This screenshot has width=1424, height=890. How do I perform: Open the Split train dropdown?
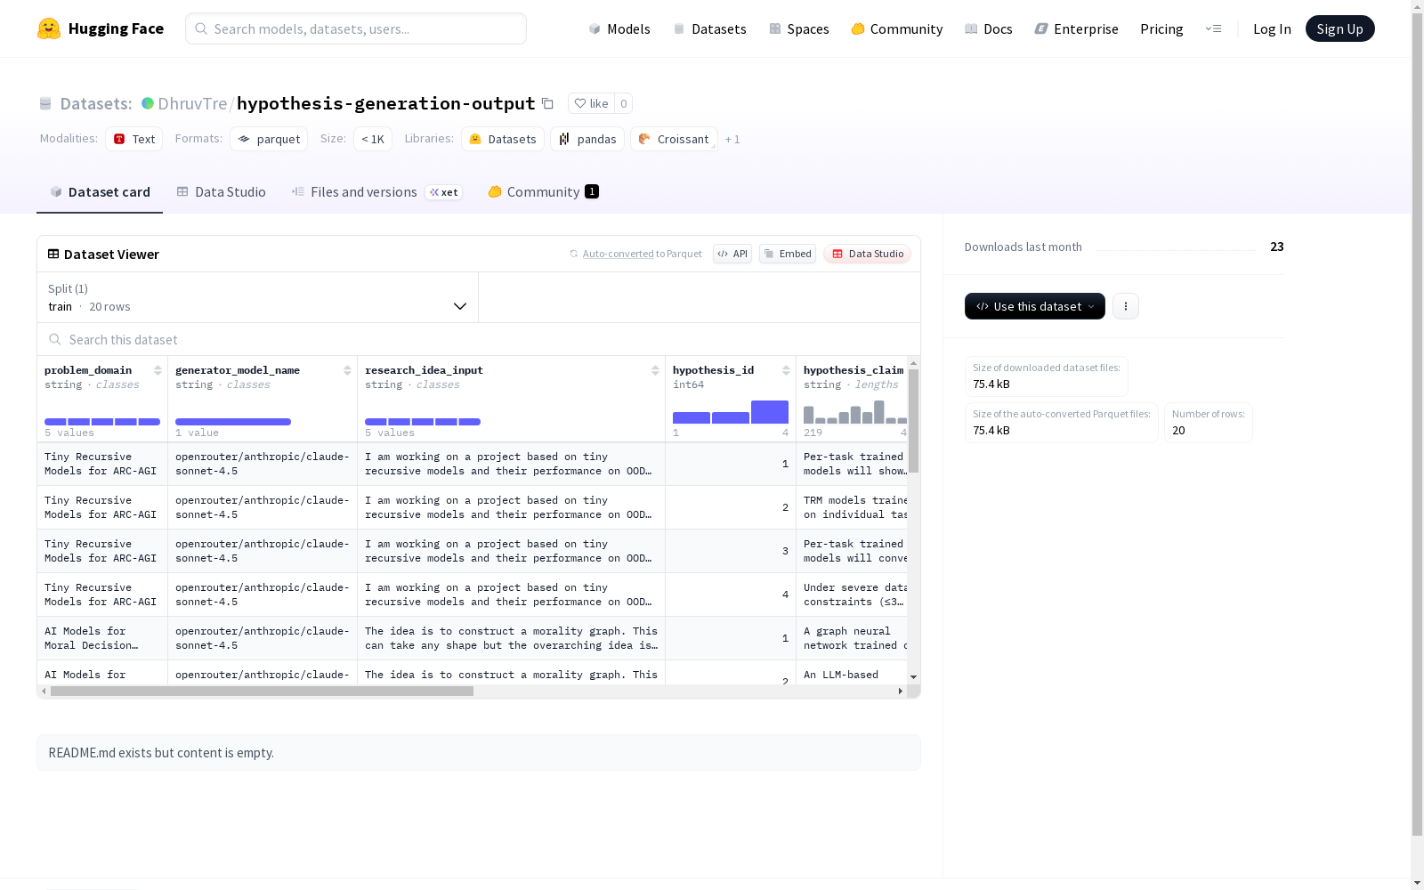point(258,297)
